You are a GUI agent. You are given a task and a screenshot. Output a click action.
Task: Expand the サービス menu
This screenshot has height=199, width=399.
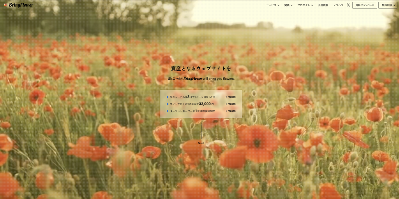(x=273, y=5)
